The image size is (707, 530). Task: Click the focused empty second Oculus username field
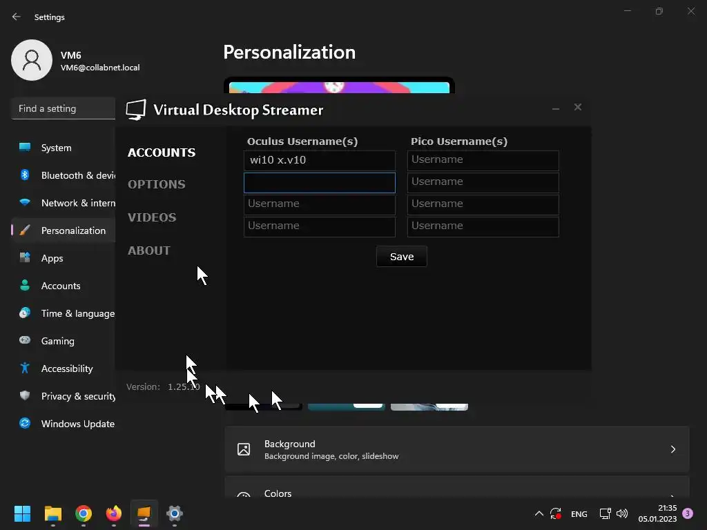pos(319,182)
